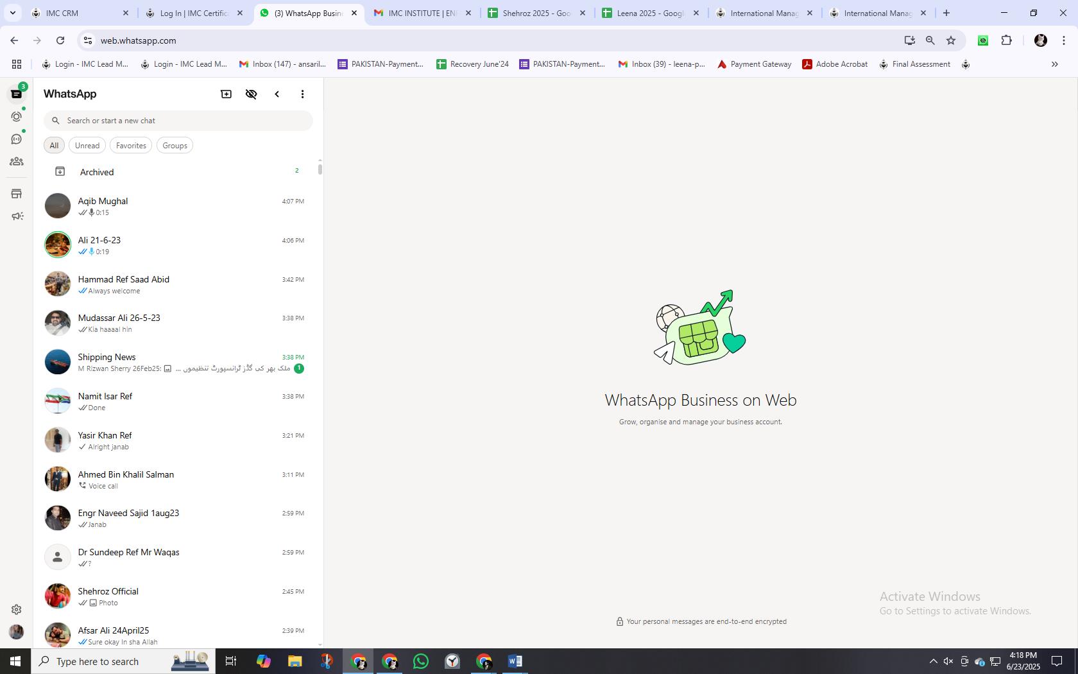Open Shehroz Official chat
Screen dimensions: 1078x674
click(x=175, y=596)
